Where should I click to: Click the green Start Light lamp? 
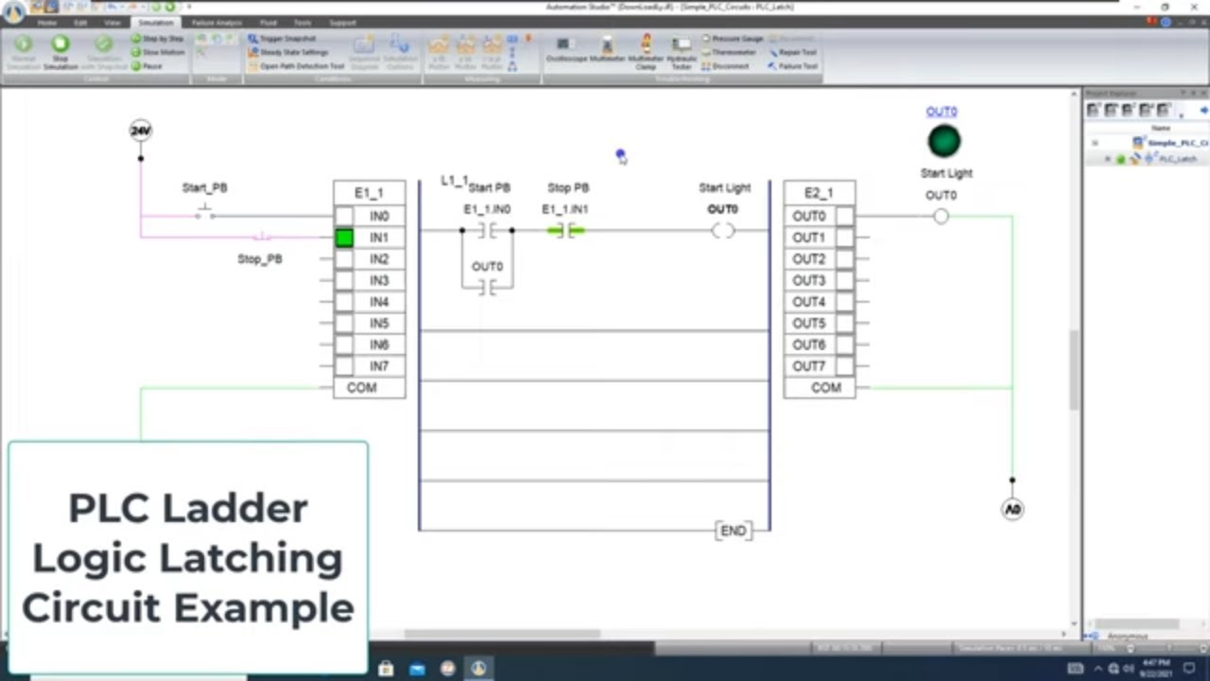[943, 141]
